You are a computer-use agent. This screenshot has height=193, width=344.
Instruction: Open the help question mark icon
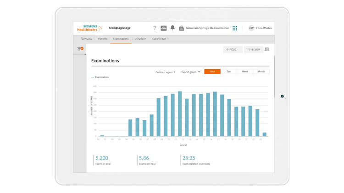coord(155,28)
